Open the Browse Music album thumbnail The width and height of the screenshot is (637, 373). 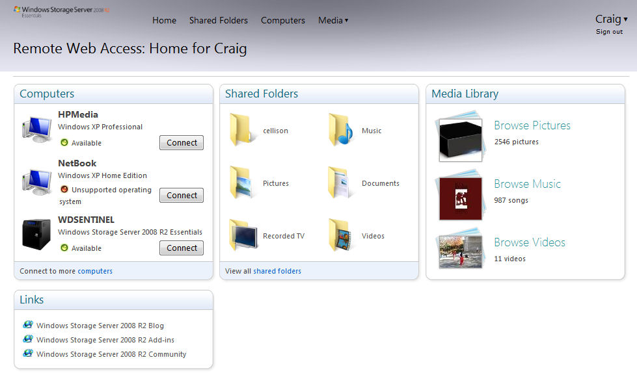[x=461, y=196]
